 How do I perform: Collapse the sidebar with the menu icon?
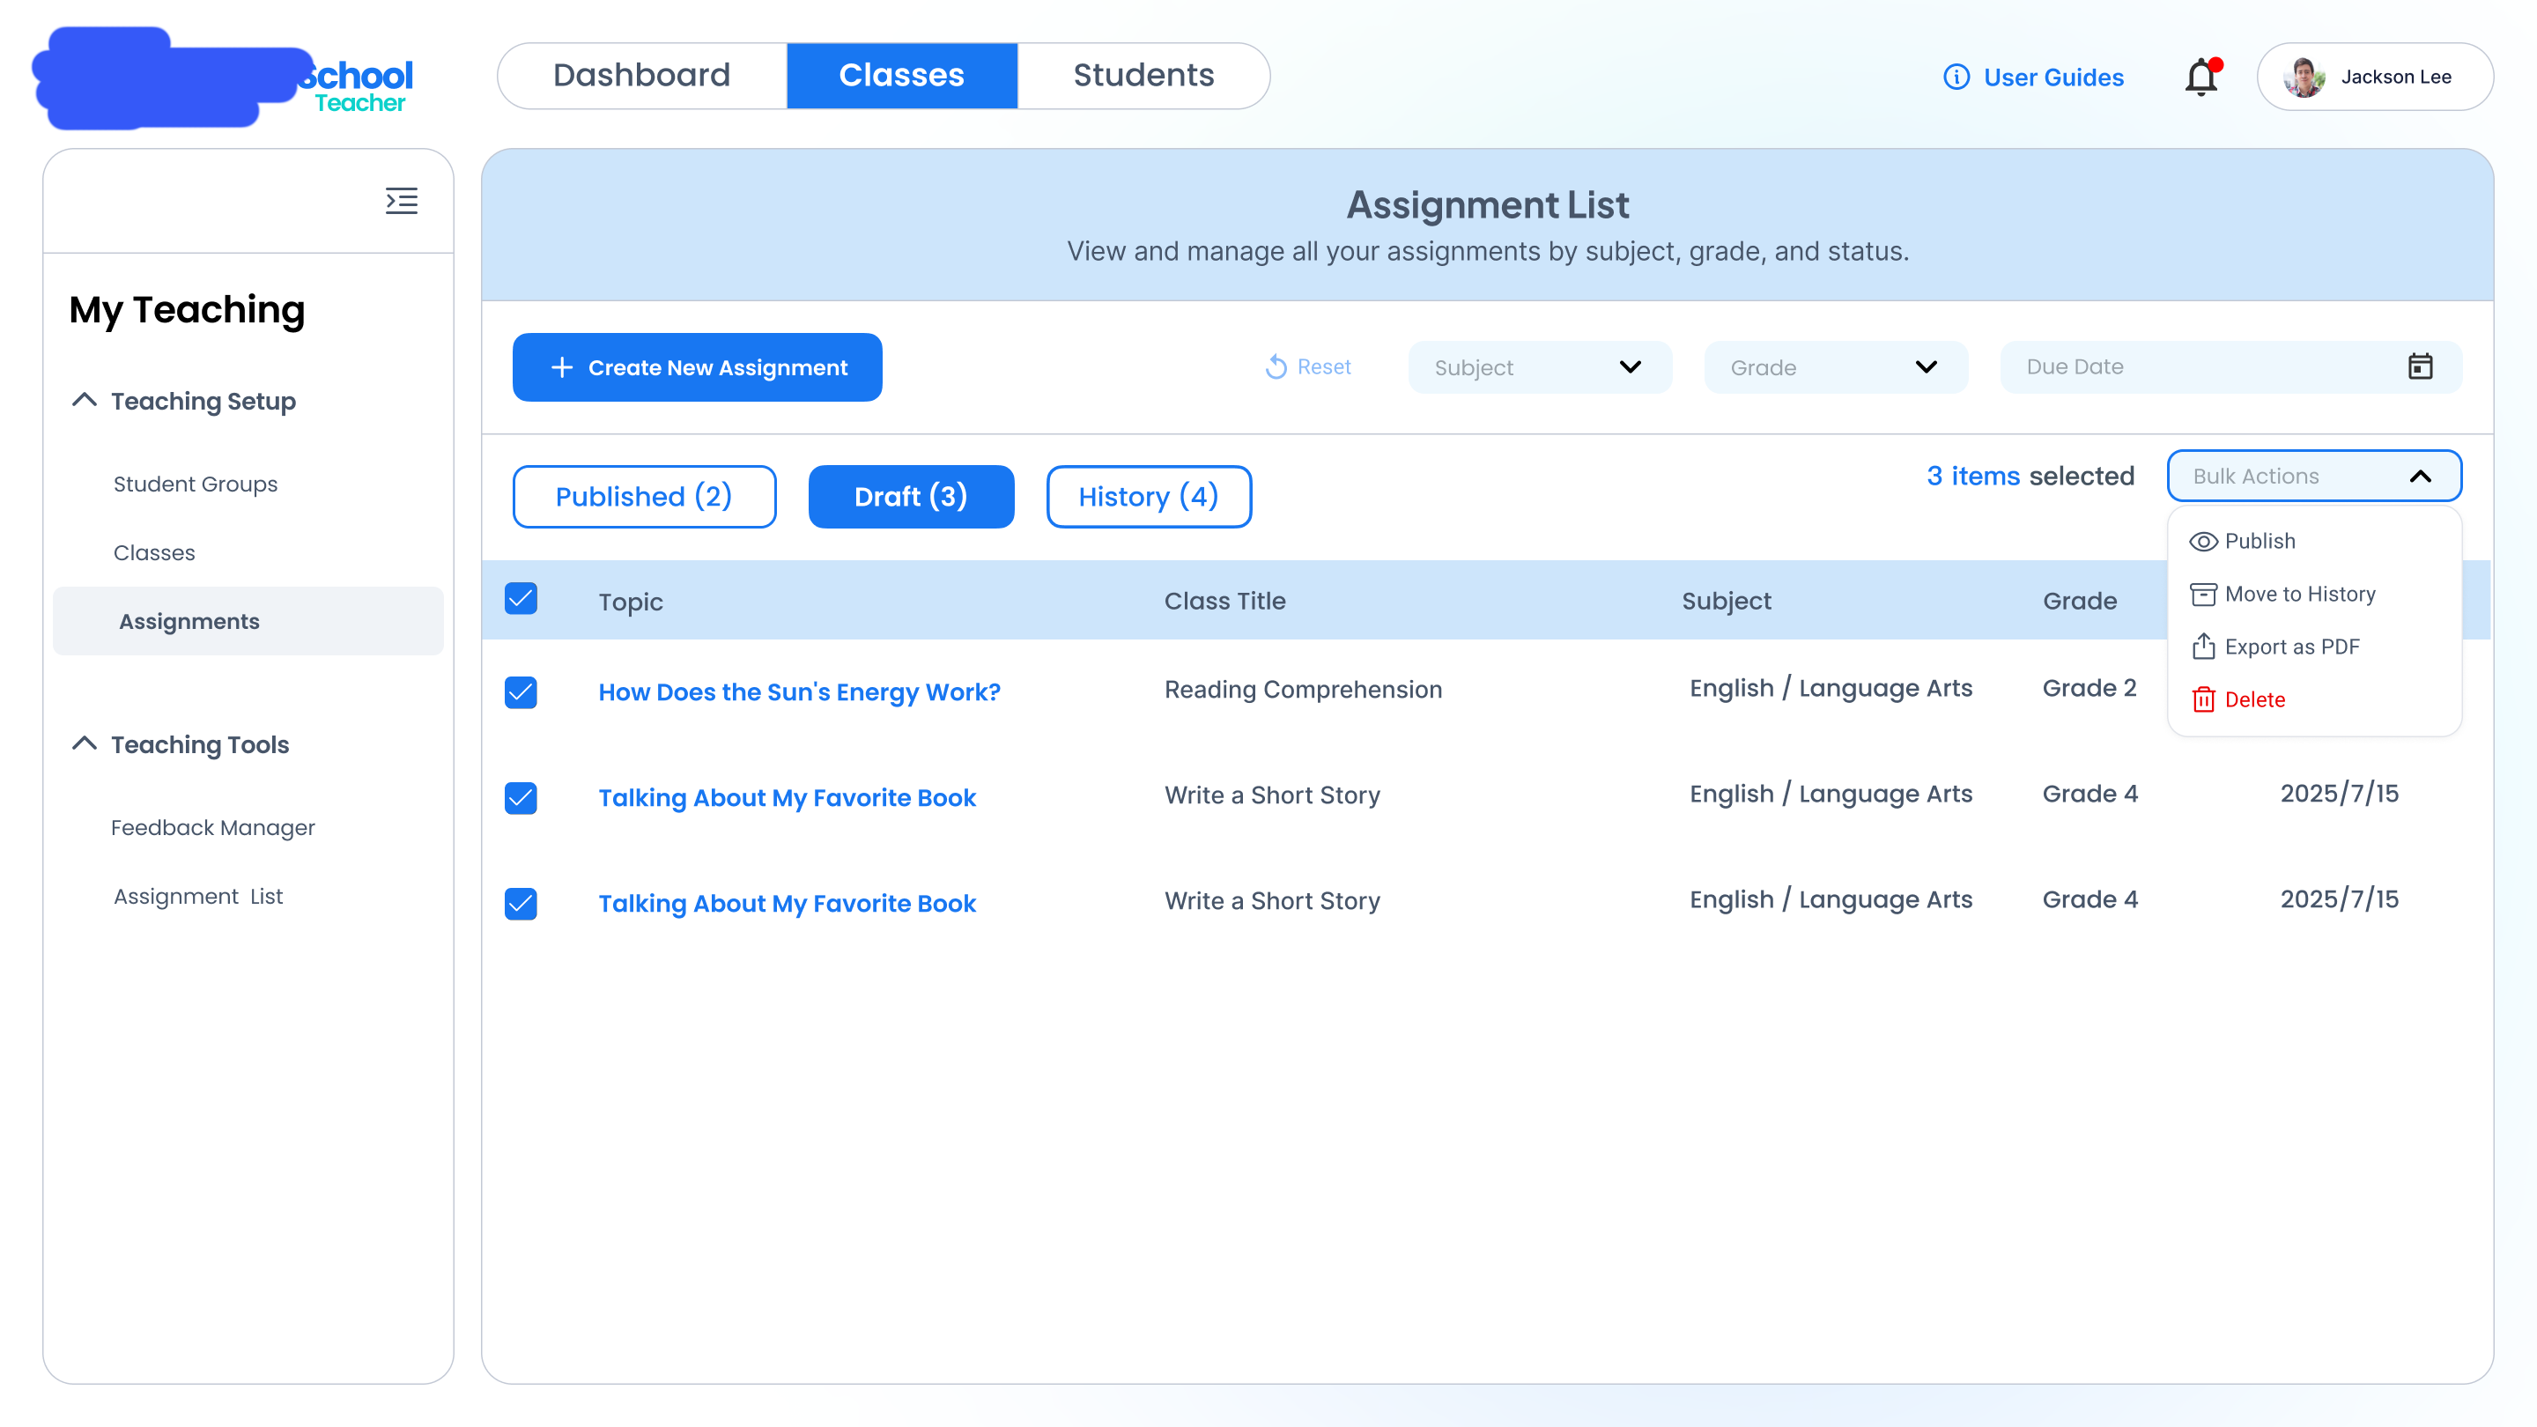pyautogui.click(x=401, y=201)
